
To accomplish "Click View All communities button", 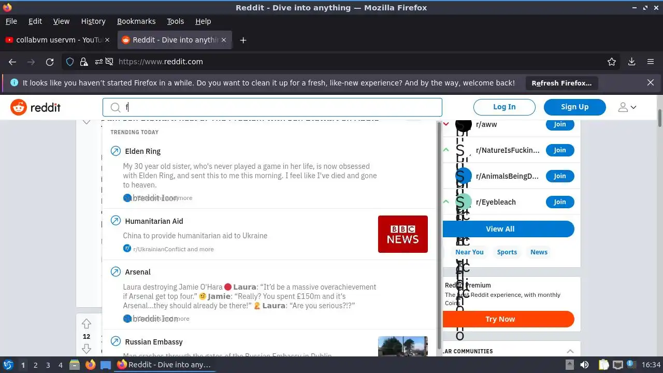I will (509, 229).
